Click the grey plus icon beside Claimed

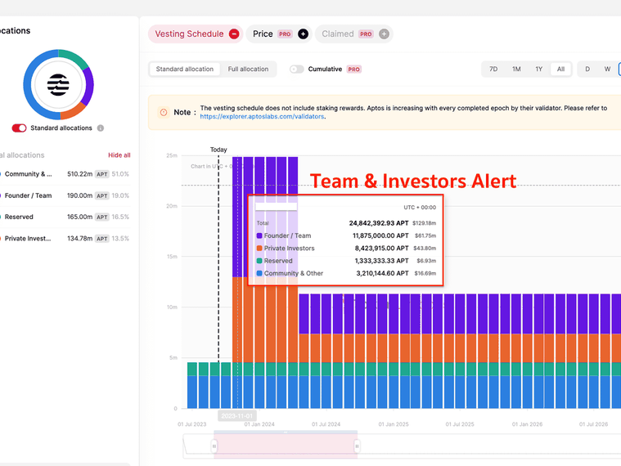(384, 34)
